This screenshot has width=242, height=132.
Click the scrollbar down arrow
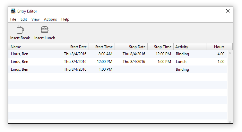tap(230, 122)
